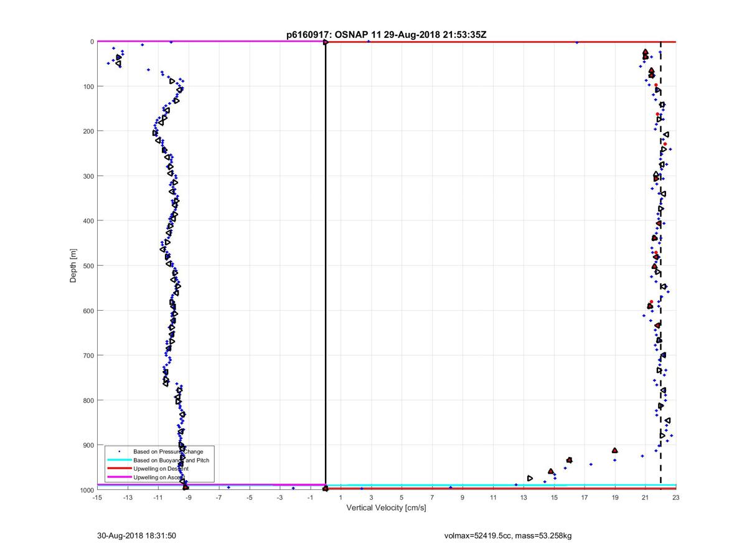
Task: Click the depth tick label "200"
Action: pos(88,131)
